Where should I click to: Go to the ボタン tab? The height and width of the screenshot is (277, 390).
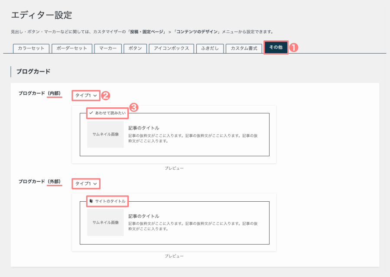point(135,48)
